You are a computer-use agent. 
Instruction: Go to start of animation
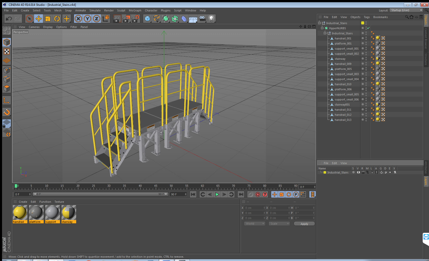click(193, 194)
